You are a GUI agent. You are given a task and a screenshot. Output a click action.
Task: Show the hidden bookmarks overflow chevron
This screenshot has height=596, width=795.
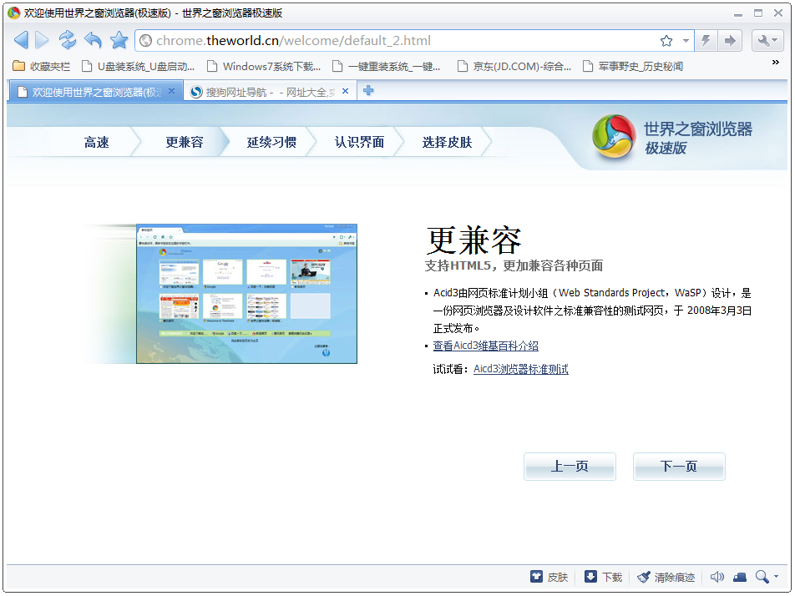pyautogui.click(x=775, y=63)
